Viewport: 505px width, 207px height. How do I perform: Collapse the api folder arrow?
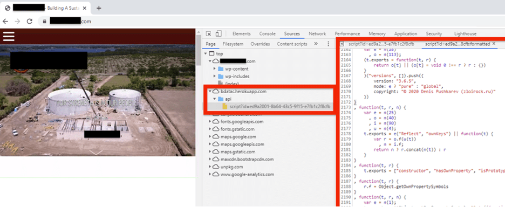point(215,99)
